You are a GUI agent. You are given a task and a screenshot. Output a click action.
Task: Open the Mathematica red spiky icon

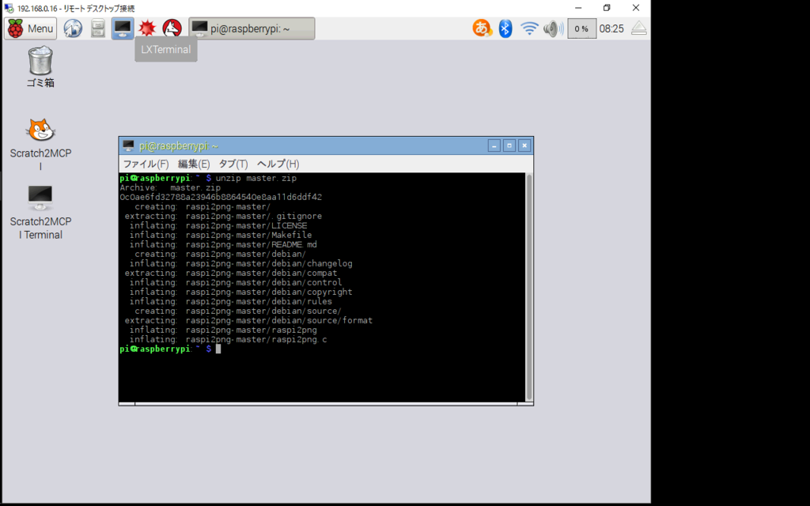click(x=147, y=28)
